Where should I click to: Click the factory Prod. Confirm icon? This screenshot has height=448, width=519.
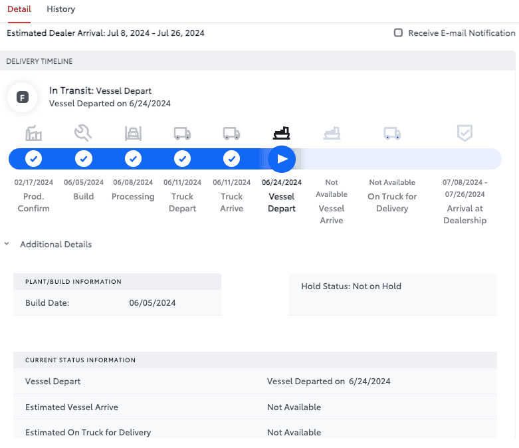click(33, 133)
